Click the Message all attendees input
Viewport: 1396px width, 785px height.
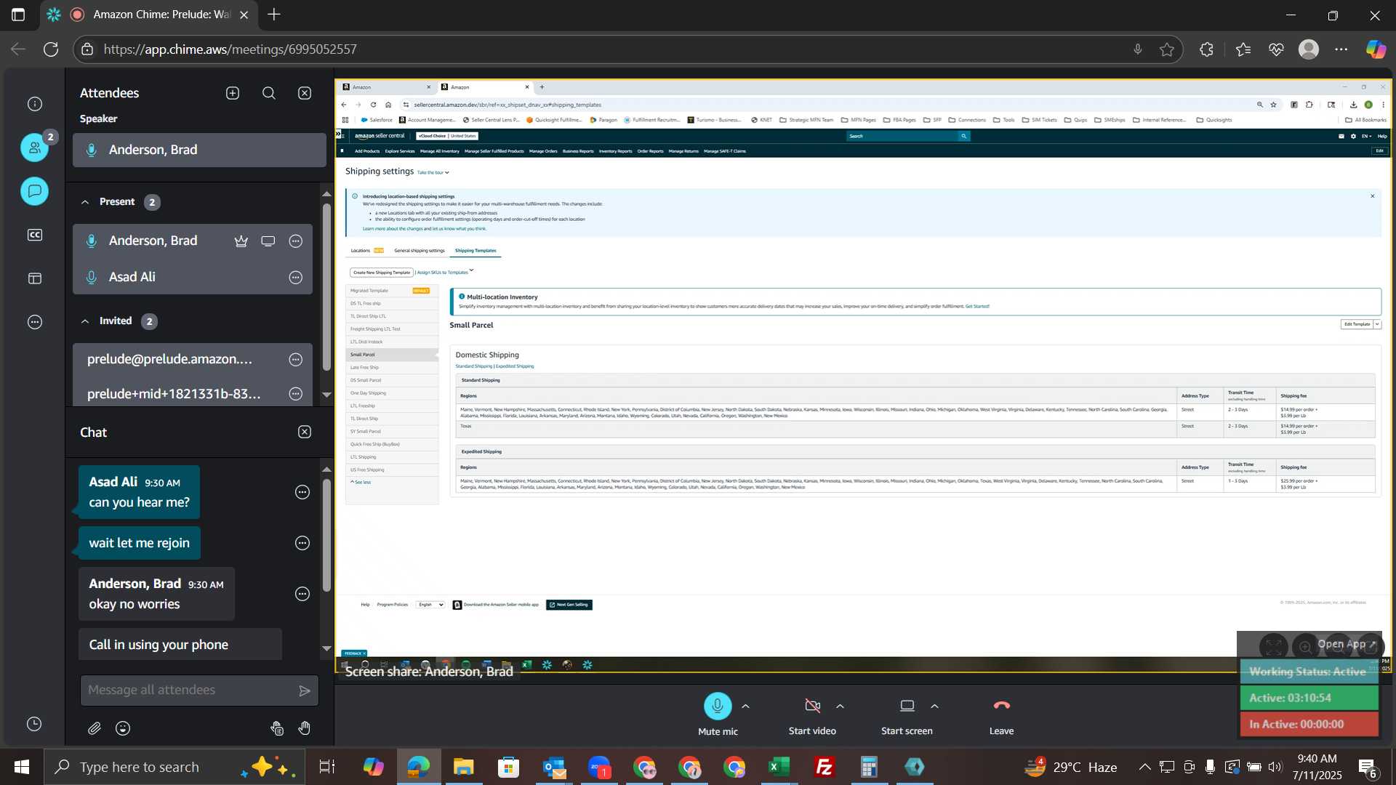point(188,691)
